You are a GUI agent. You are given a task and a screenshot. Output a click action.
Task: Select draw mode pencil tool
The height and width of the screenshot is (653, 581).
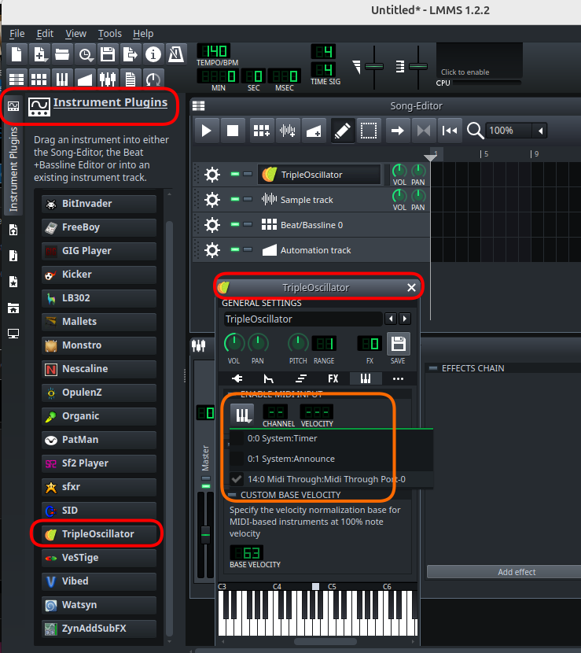[x=343, y=131]
